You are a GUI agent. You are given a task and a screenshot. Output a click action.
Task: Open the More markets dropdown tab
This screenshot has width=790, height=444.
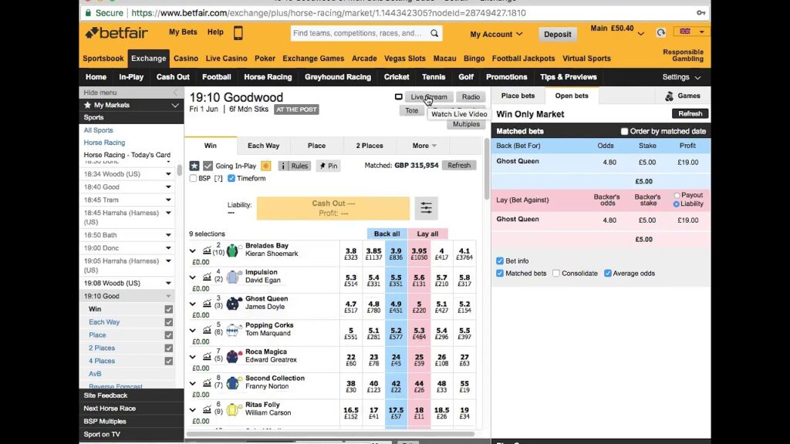coord(424,146)
